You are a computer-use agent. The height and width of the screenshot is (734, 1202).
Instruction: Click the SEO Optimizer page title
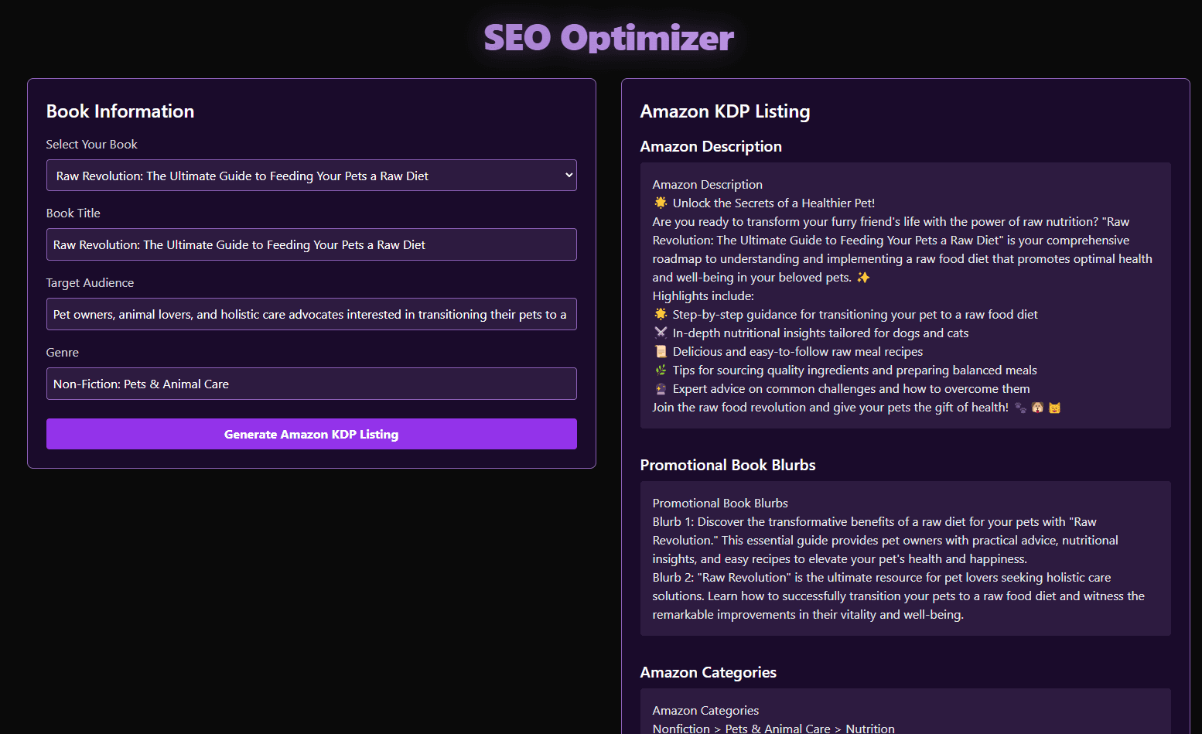coord(608,37)
